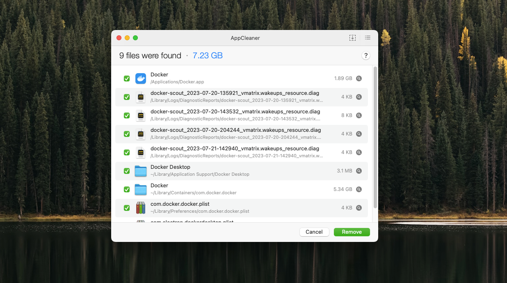This screenshot has height=283, width=507.
Task: Click the com.docker.docker.plist library icon
Action: point(141,207)
